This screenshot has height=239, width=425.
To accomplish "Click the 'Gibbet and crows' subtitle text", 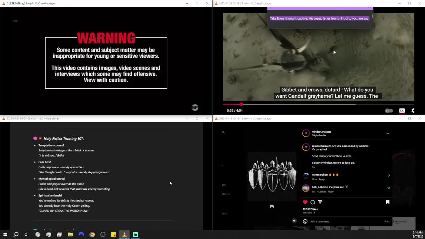I will (327, 93).
